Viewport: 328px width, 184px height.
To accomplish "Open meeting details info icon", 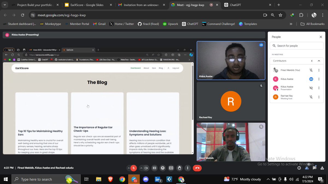I will point(299,168).
